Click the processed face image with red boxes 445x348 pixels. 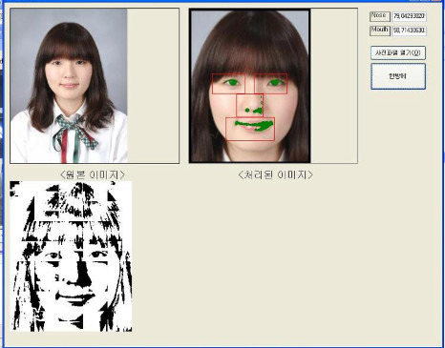click(x=250, y=86)
